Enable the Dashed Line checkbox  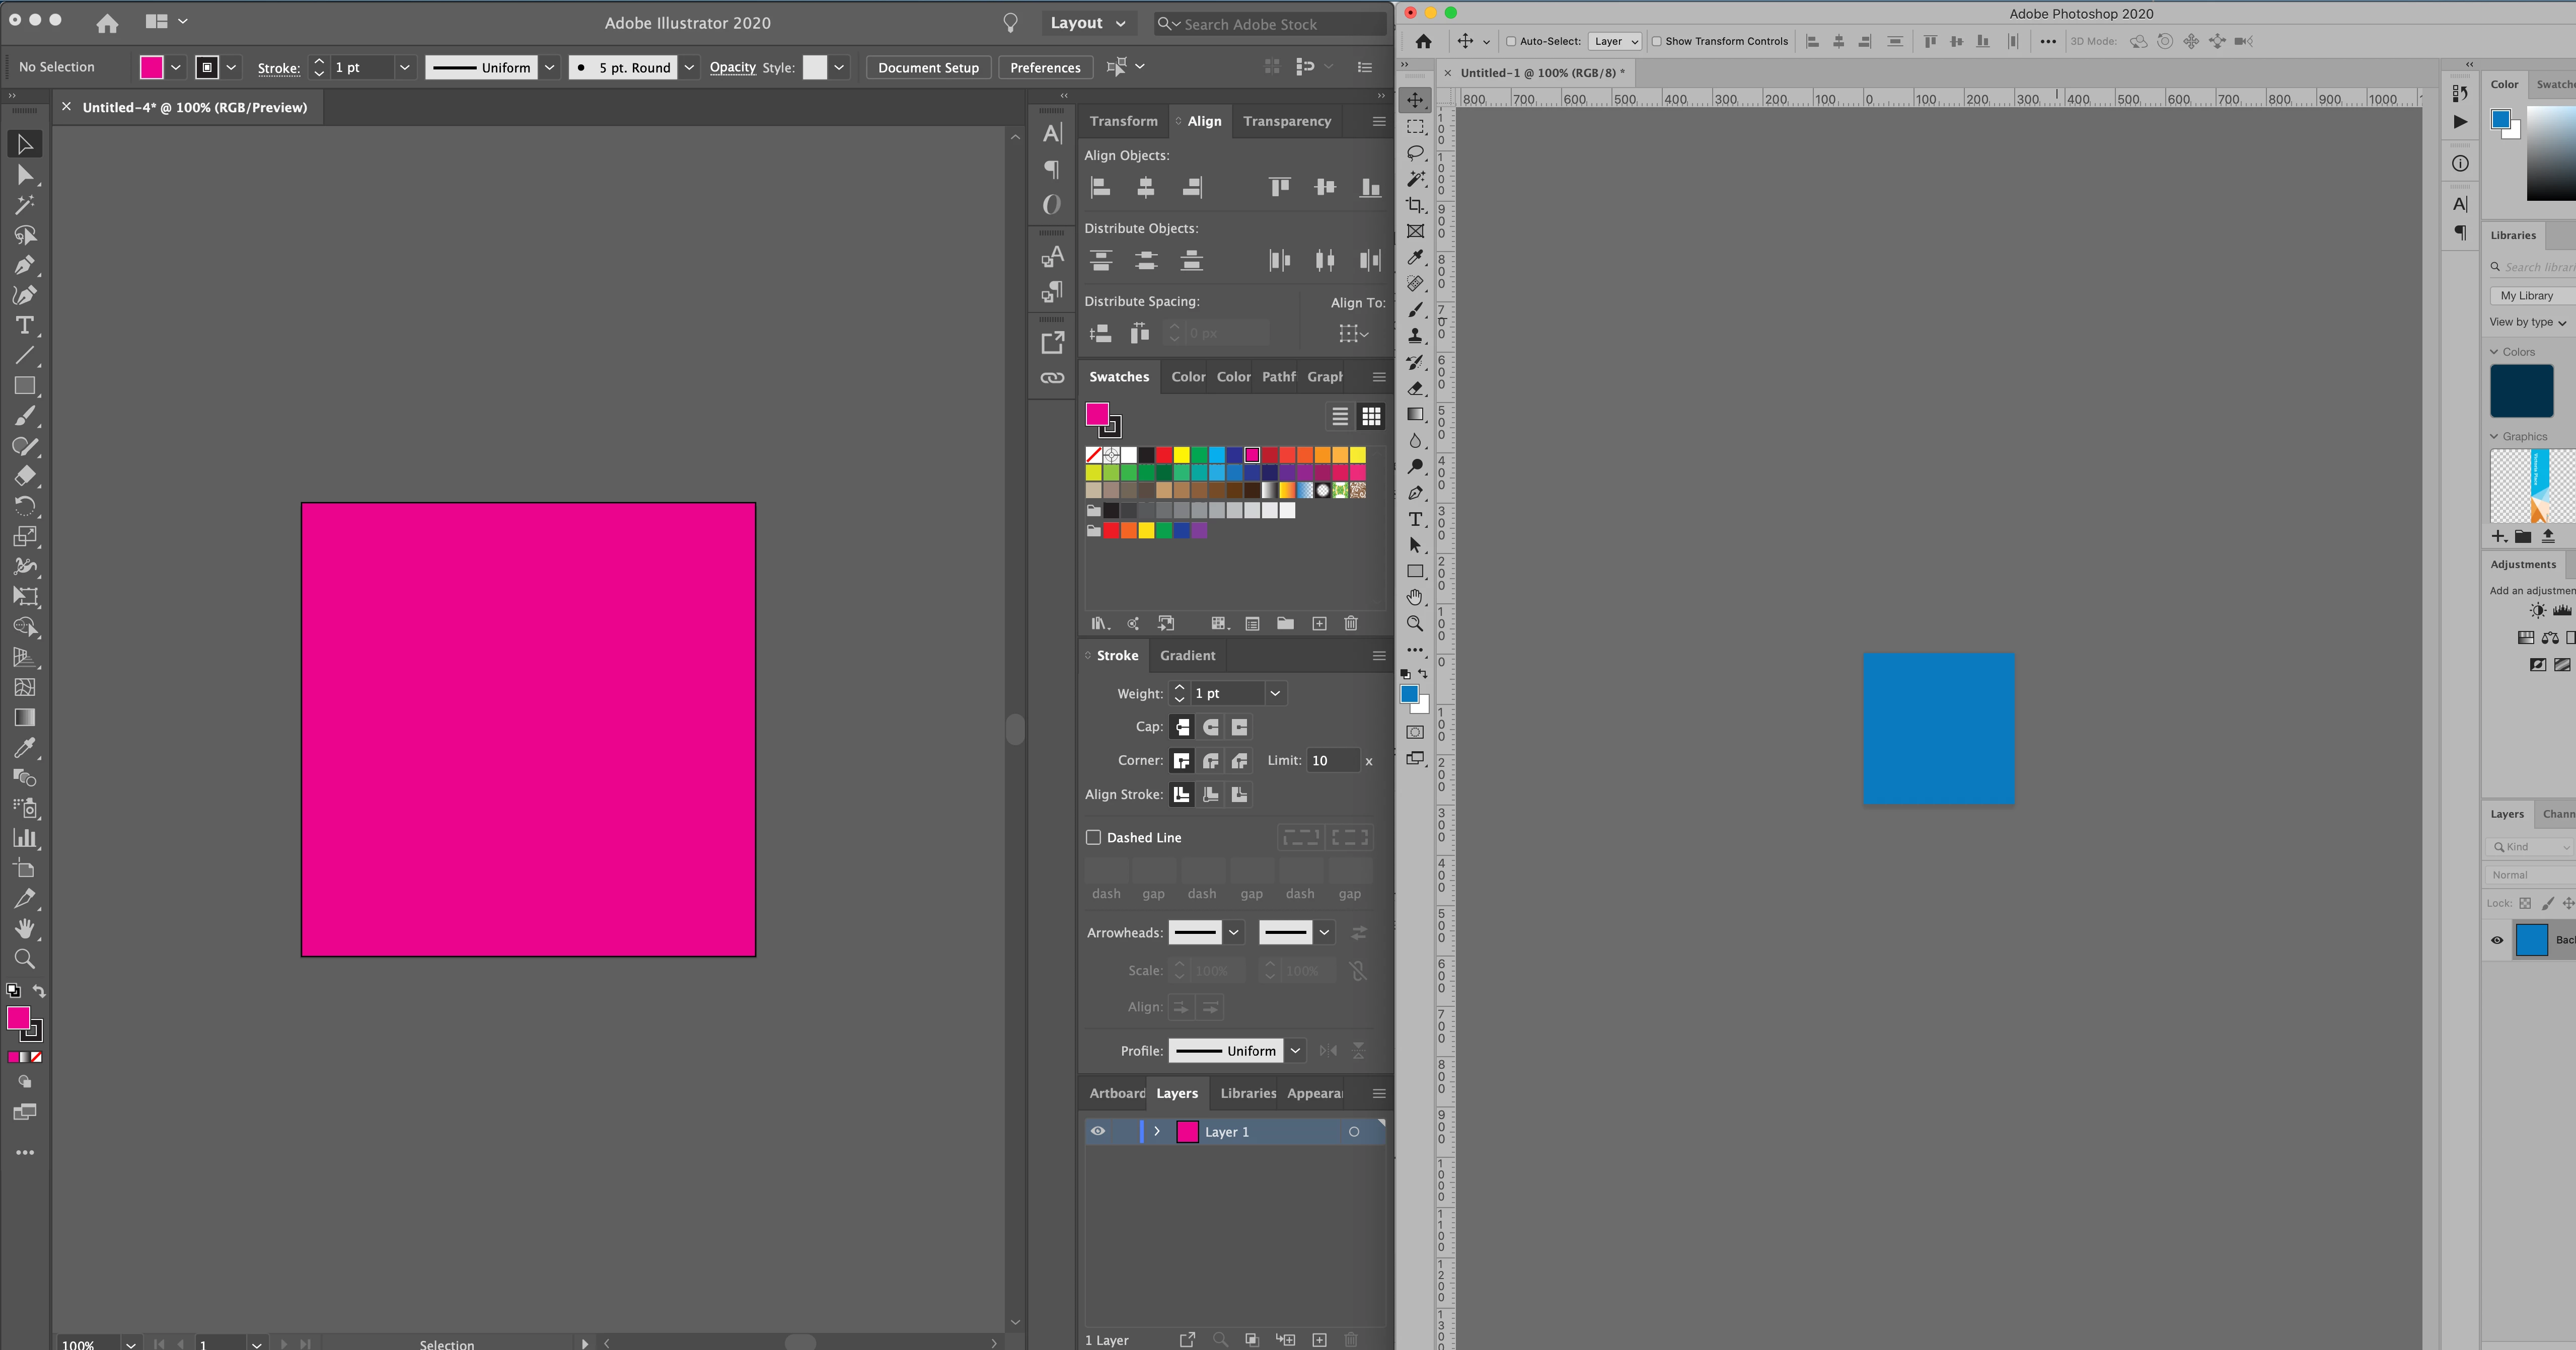pyautogui.click(x=1094, y=837)
